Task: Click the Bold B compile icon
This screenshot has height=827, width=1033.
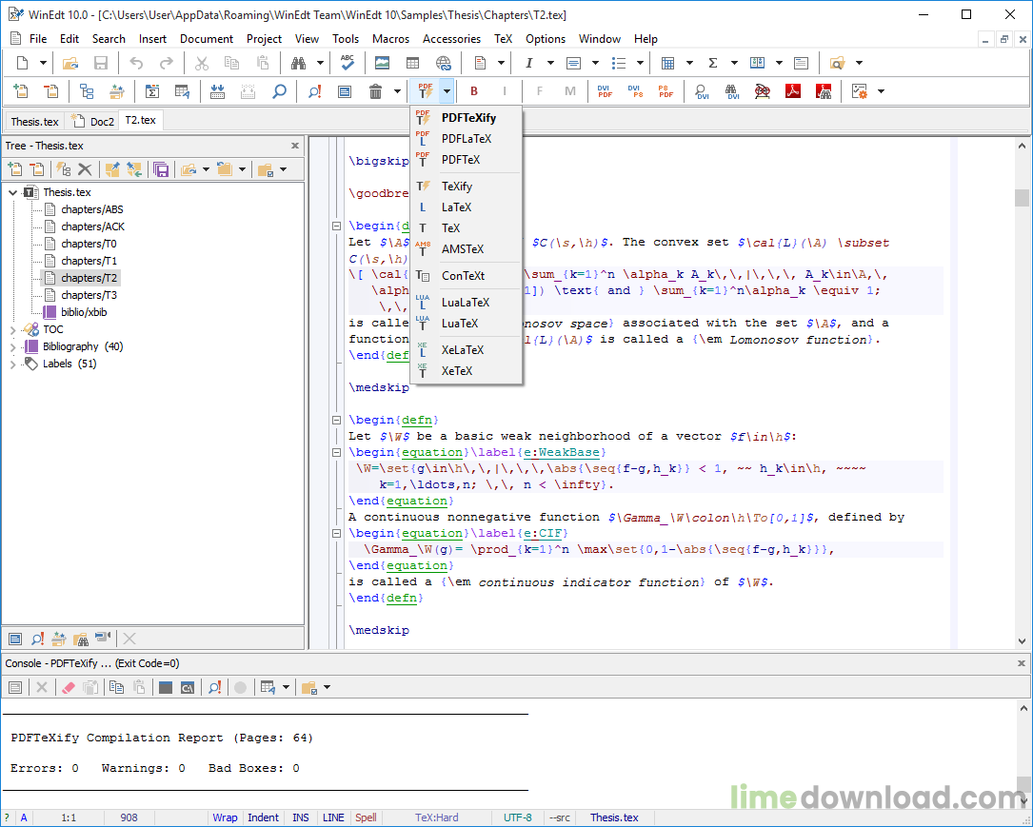Action: tap(474, 91)
